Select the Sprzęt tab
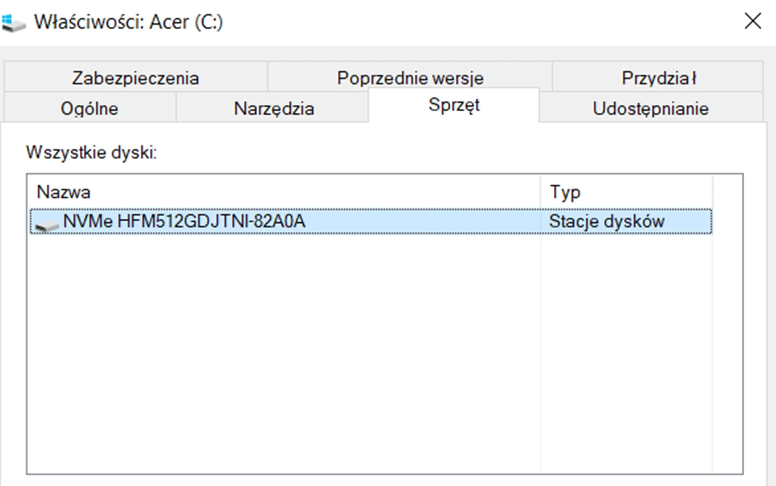776x486 pixels. click(453, 106)
